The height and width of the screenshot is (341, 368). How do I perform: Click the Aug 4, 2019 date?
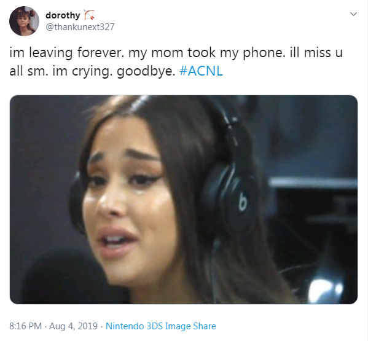[x=73, y=326]
